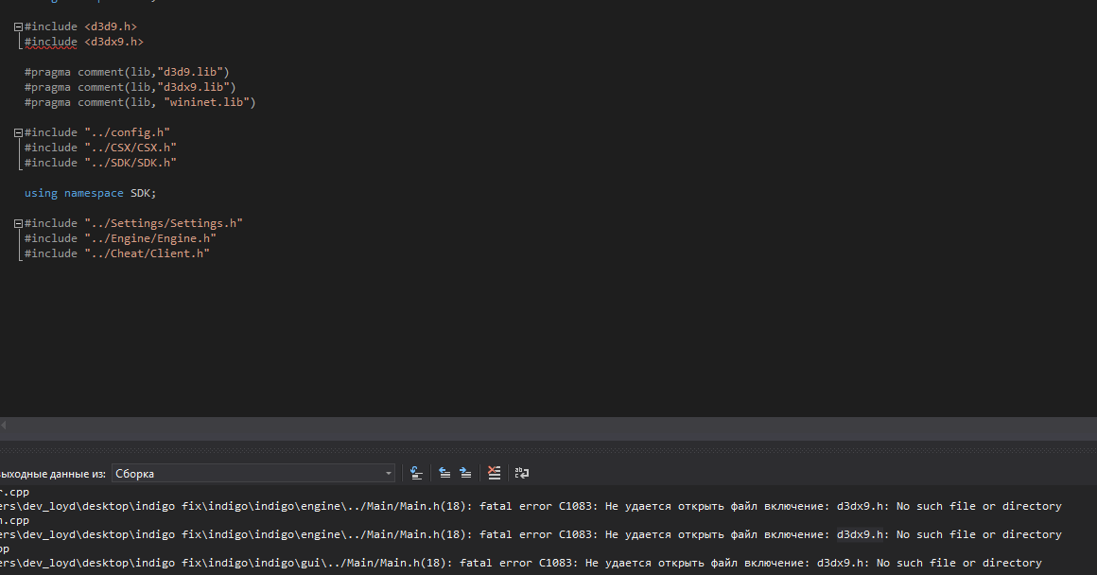Click the "../Settings/Settings.h" include line
The height and width of the screenshot is (575, 1097).
pos(133,223)
